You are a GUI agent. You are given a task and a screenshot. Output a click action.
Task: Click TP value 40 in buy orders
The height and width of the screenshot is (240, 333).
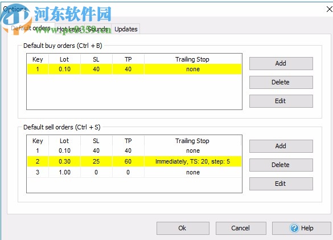click(128, 69)
